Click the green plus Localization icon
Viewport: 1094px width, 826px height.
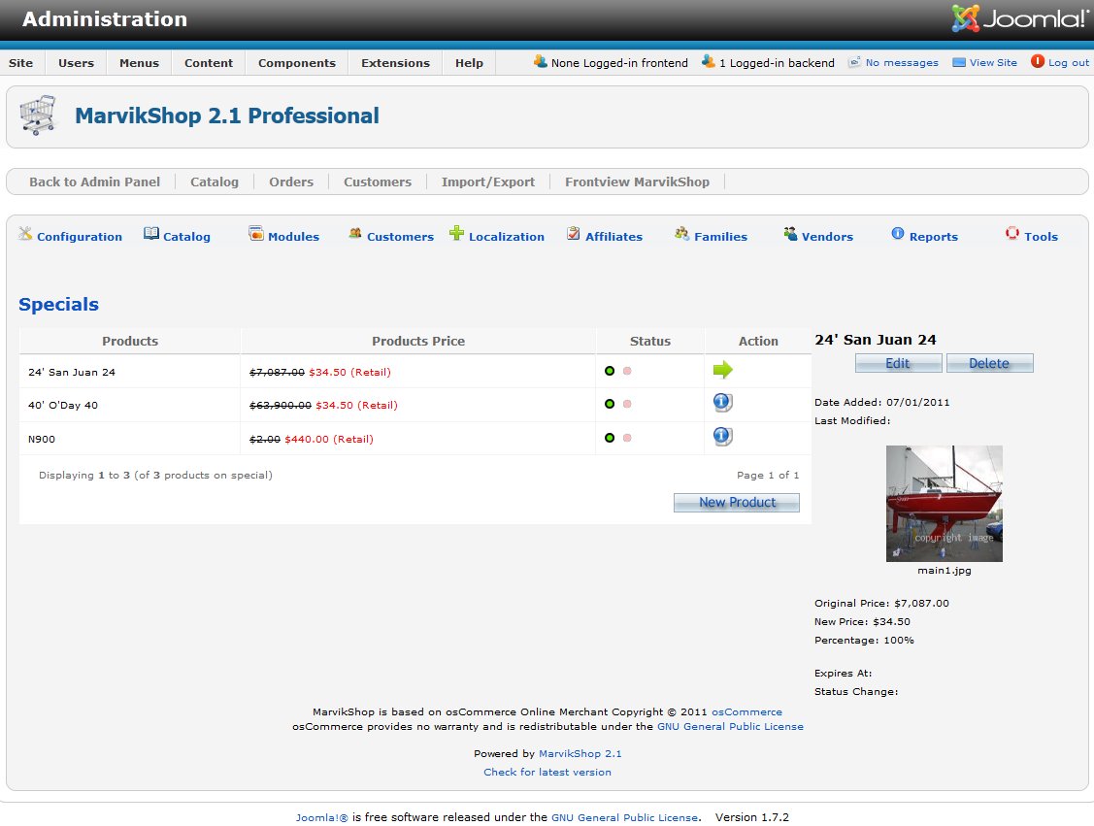click(x=456, y=233)
